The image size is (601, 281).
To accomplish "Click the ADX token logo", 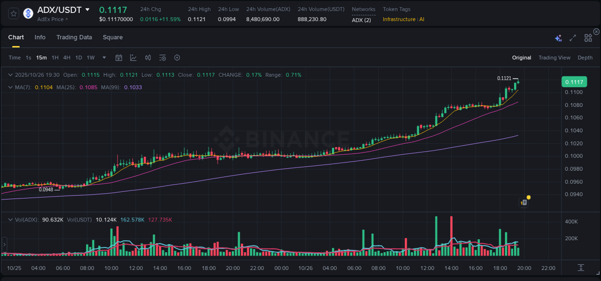I will [x=28, y=13].
